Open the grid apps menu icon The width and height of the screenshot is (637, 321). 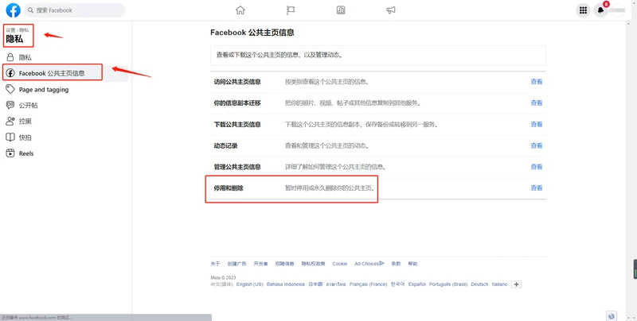click(x=583, y=10)
